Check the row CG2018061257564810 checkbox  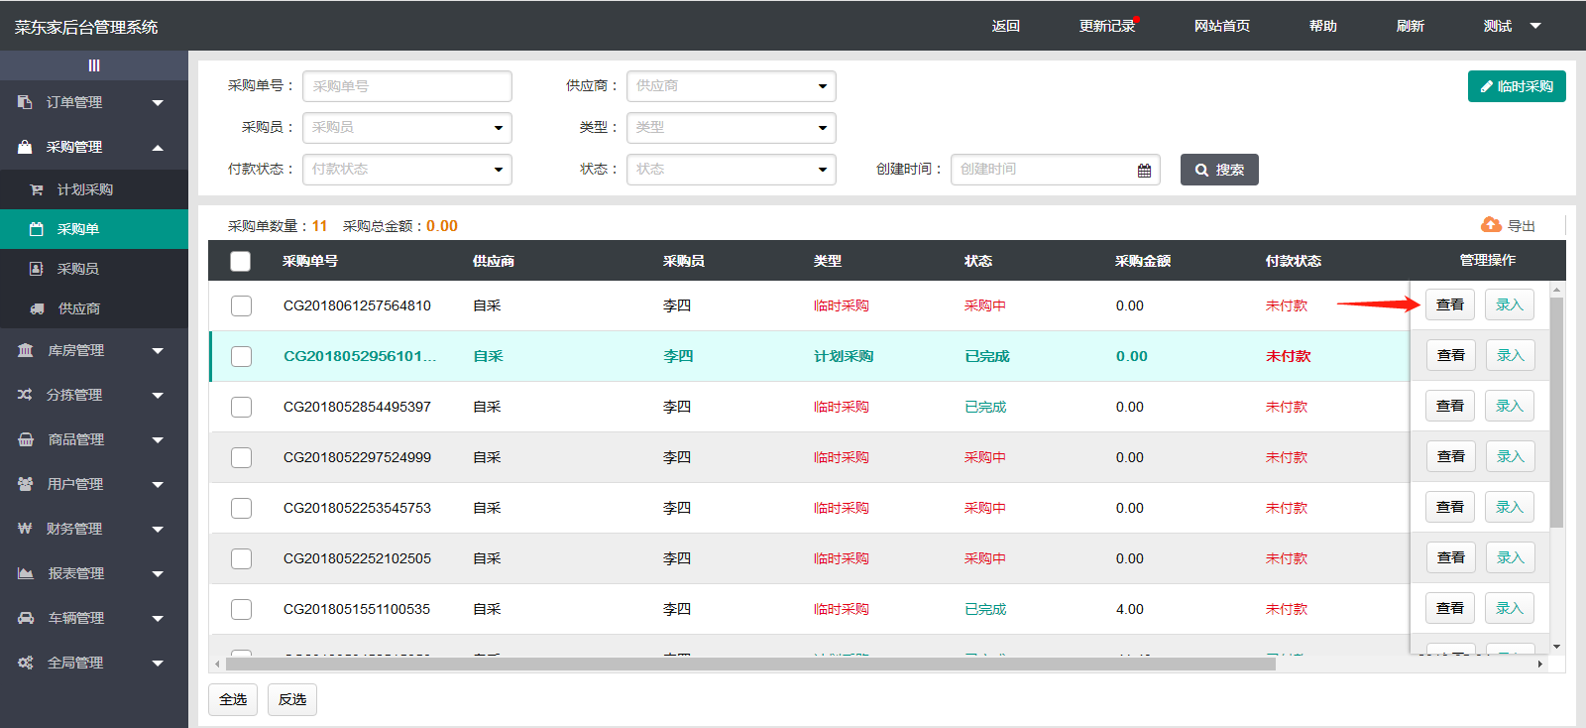(241, 305)
